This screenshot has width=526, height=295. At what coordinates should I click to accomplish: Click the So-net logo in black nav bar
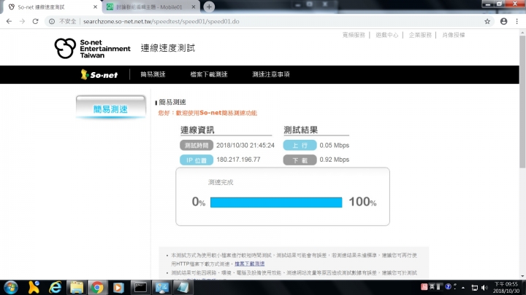click(x=99, y=74)
